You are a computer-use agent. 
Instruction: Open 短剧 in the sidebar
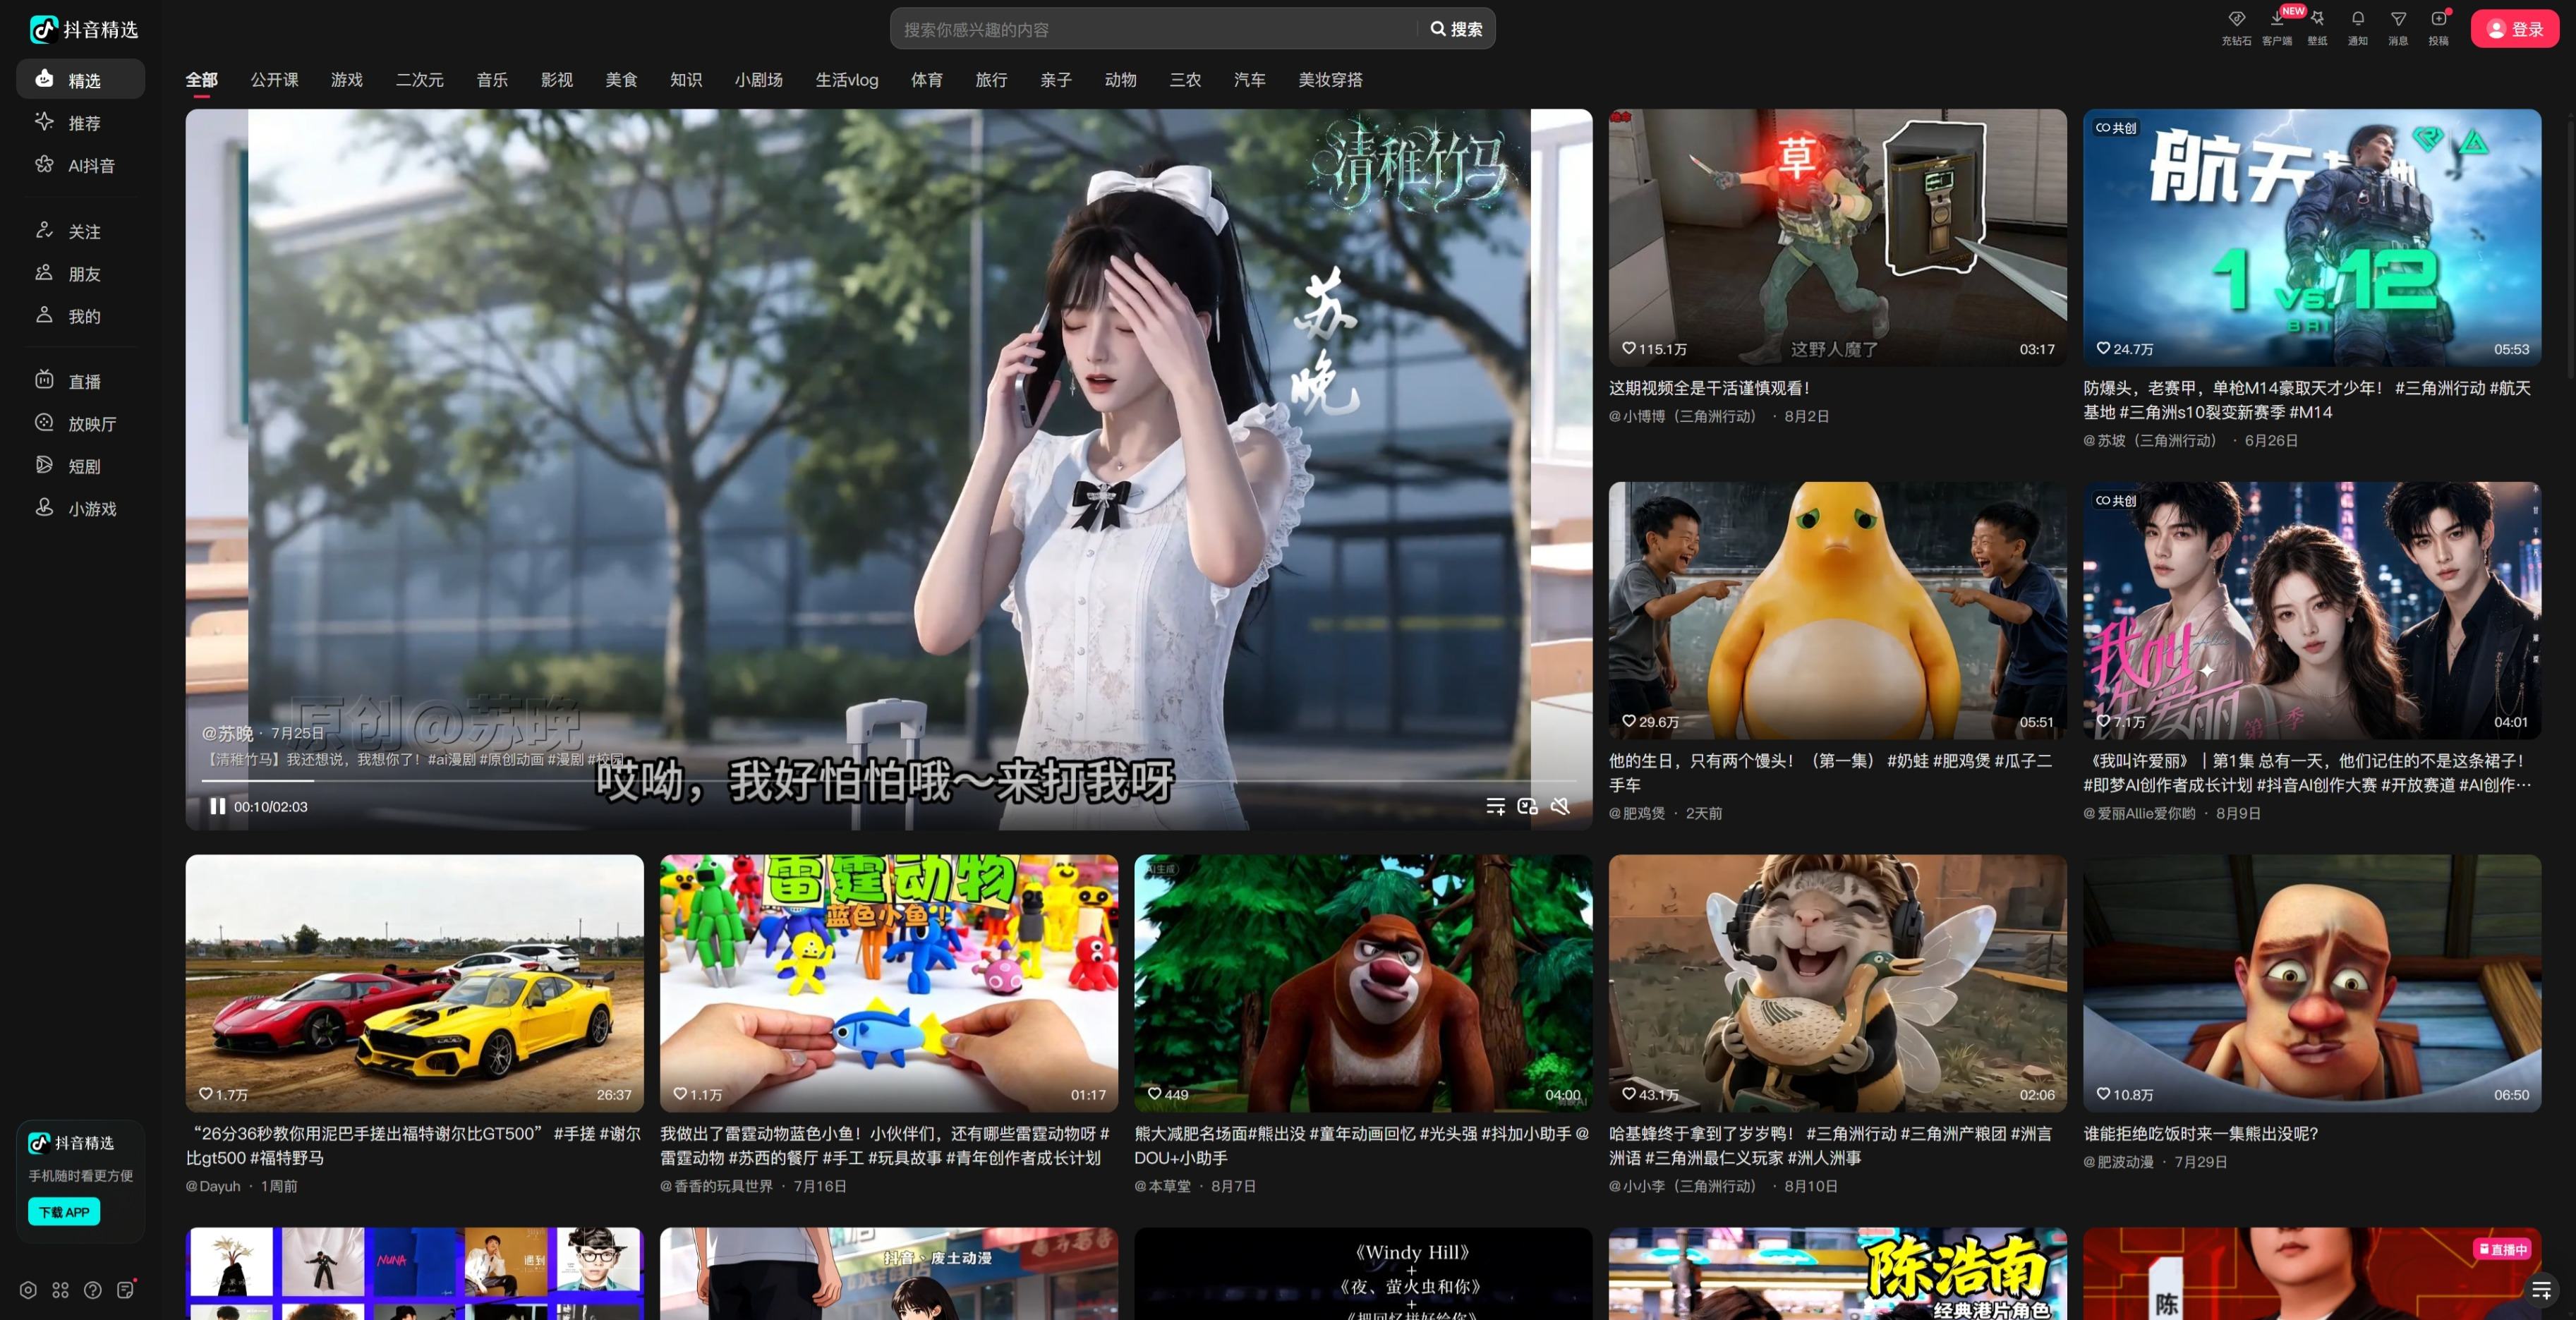pos(80,466)
